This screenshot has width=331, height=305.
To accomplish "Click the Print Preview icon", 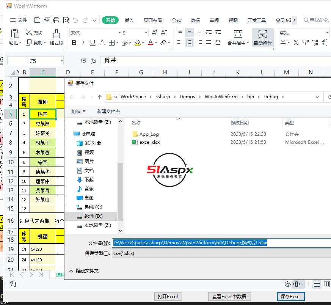I will click(66, 20).
